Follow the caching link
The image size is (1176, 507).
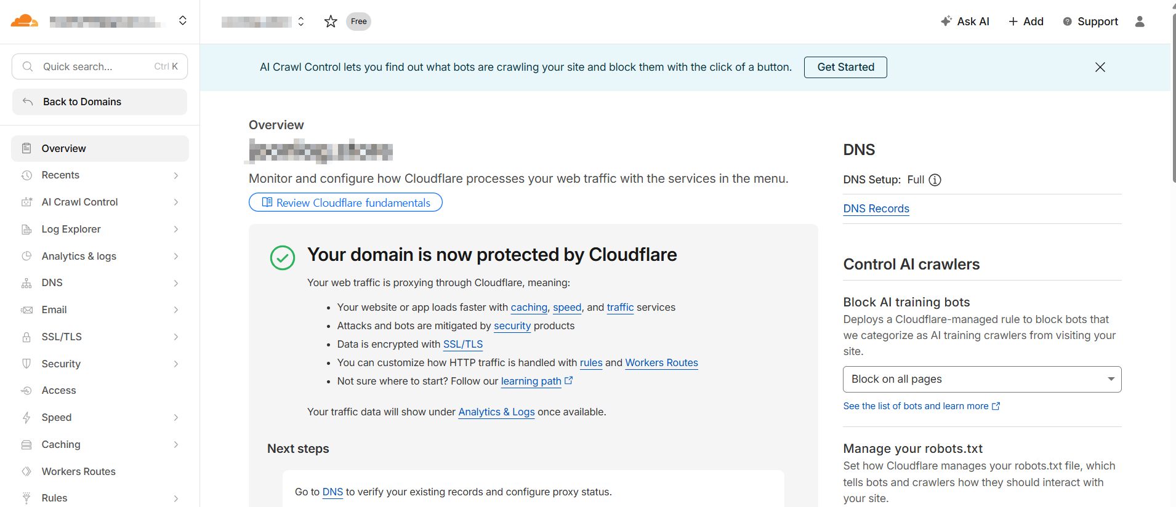(529, 307)
